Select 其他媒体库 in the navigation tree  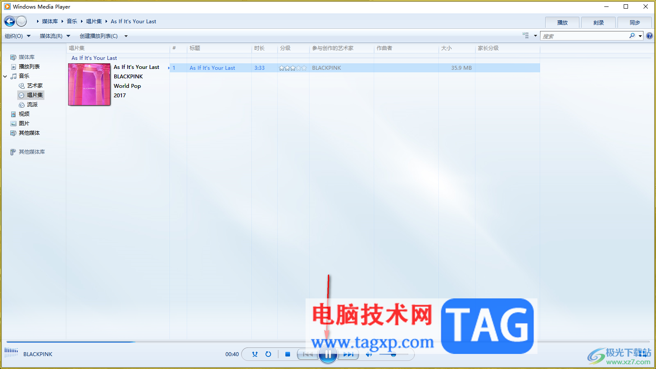click(31, 152)
